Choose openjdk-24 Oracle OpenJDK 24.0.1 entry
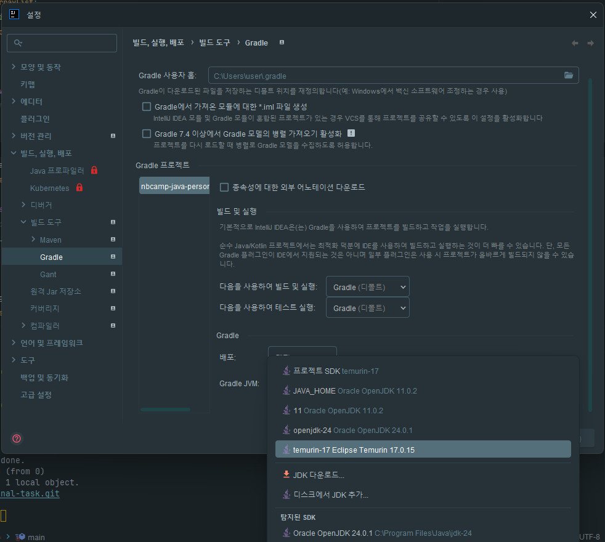The height and width of the screenshot is (542, 605). [x=423, y=430]
